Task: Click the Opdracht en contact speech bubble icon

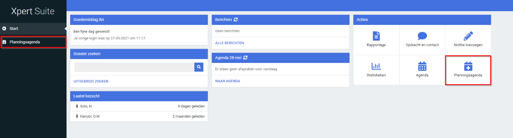Action: [x=422, y=36]
